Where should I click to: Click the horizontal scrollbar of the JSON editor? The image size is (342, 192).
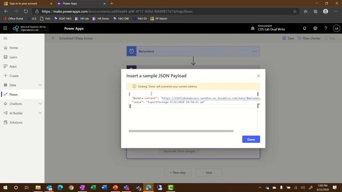(181, 131)
